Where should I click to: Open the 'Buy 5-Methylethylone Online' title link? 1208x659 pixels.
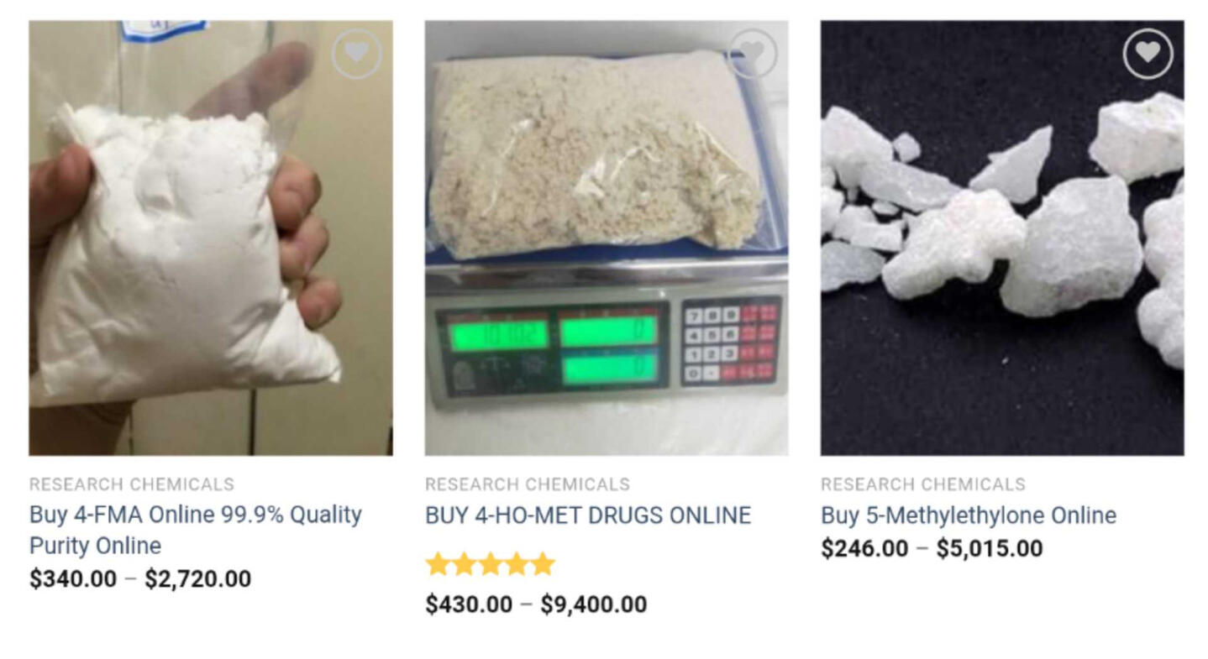tap(969, 515)
